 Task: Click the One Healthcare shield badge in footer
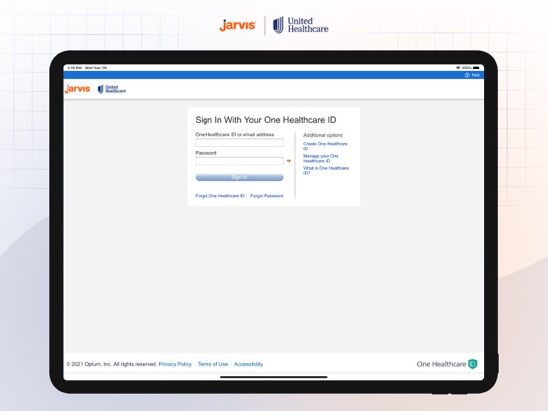(473, 364)
